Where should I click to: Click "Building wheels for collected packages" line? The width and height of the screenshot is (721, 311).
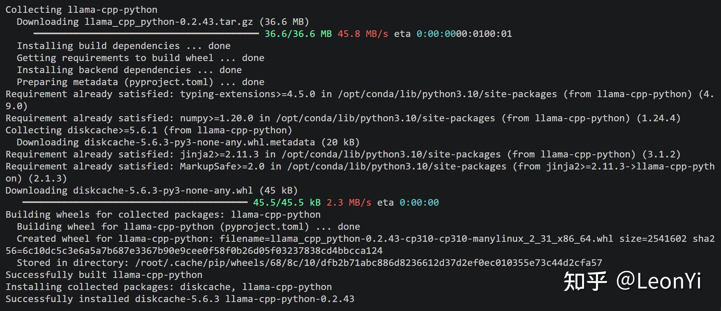click(163, 215)
